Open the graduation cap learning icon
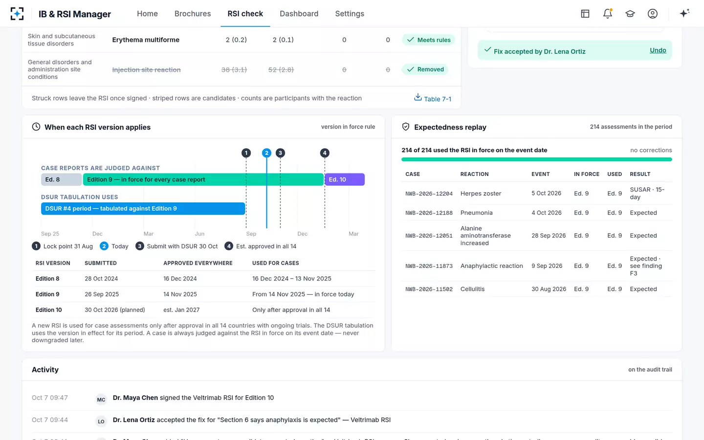The height and width of the screenshot is (440, 704). click(630, 14)
